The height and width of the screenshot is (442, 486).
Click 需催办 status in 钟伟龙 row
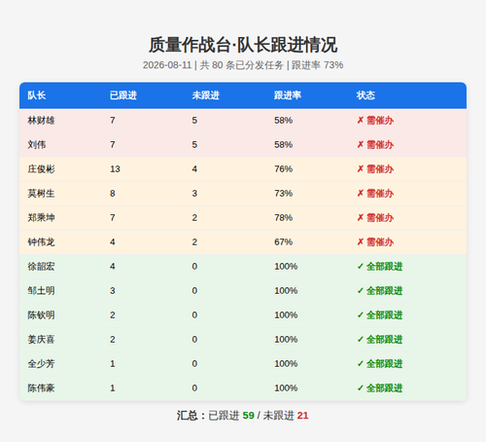pos(375,242)
